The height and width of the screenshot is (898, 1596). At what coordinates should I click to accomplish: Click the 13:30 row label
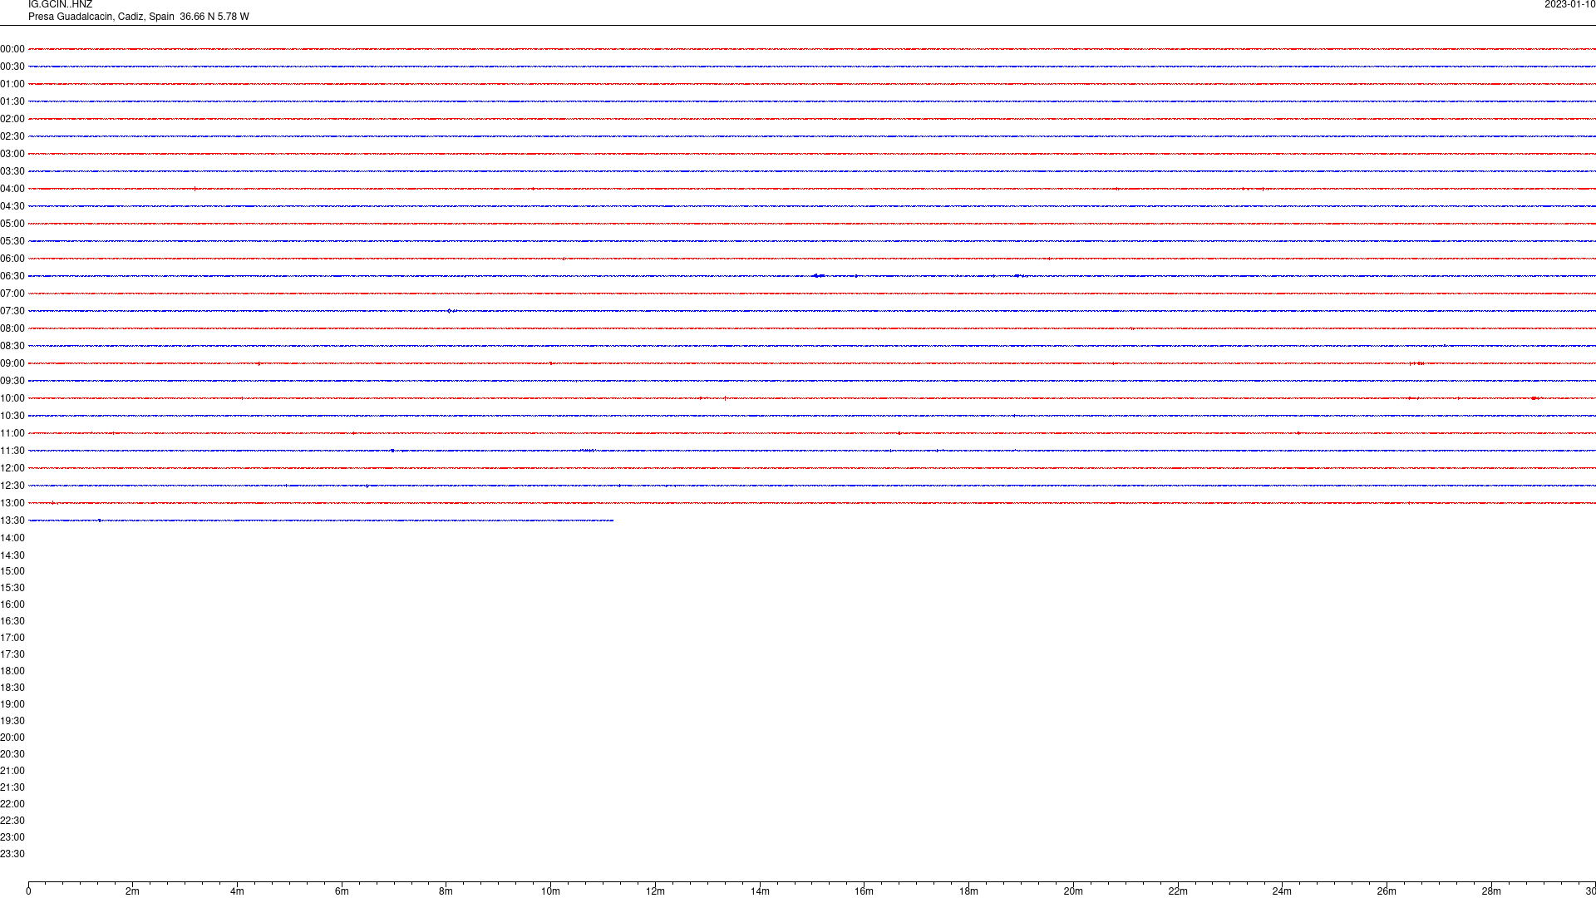coord(12,521)
